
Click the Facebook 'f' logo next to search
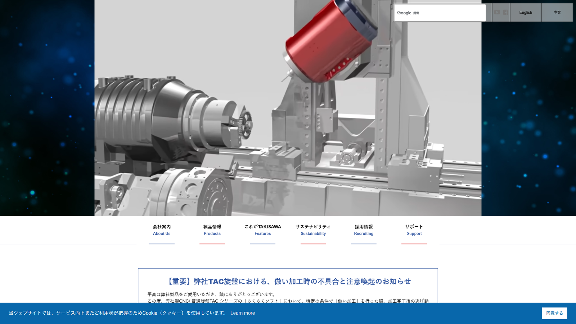coord(506,12)
